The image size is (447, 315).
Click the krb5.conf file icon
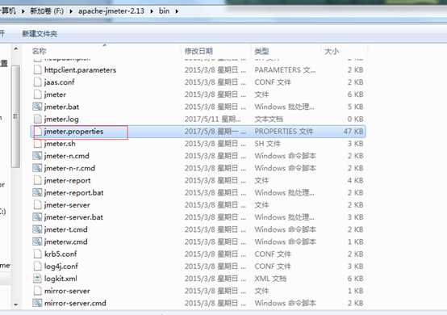(x=37, y=254)
